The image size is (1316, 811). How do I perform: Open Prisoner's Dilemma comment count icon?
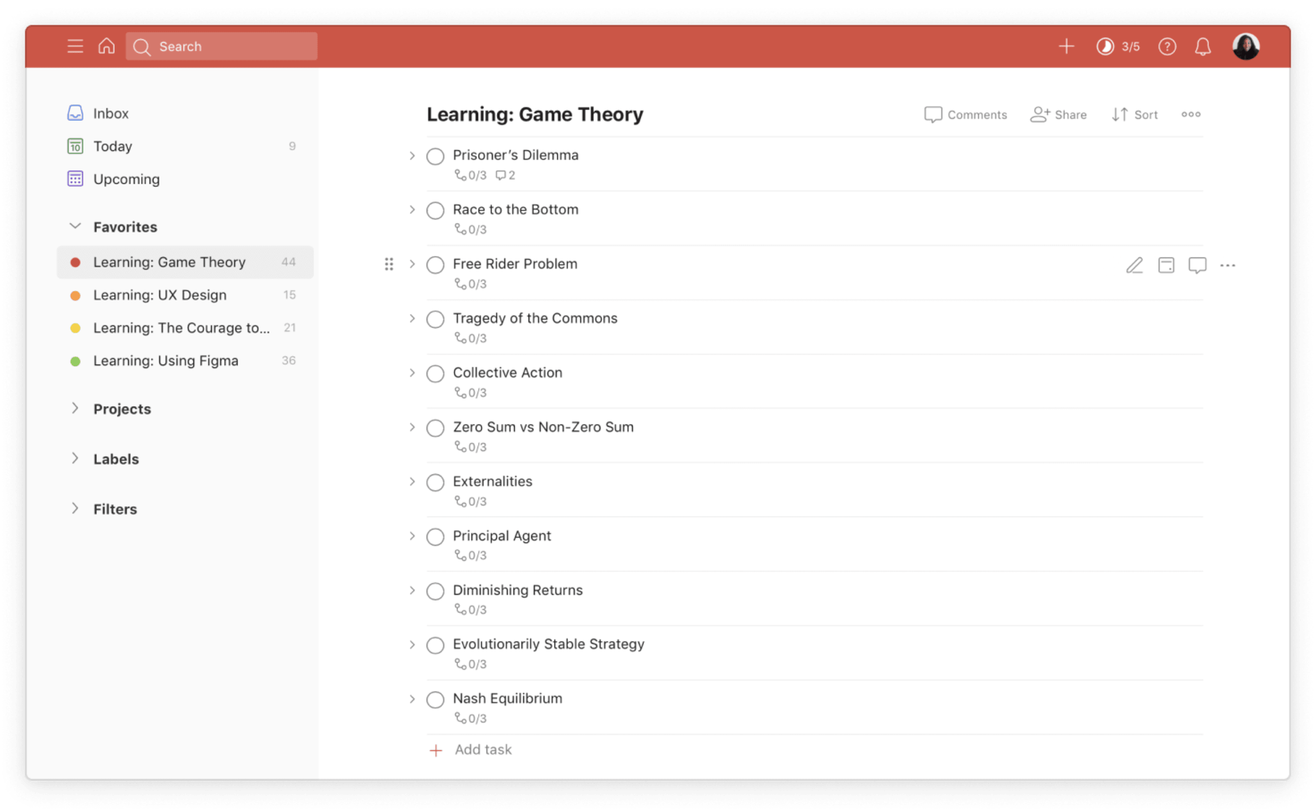505,175
